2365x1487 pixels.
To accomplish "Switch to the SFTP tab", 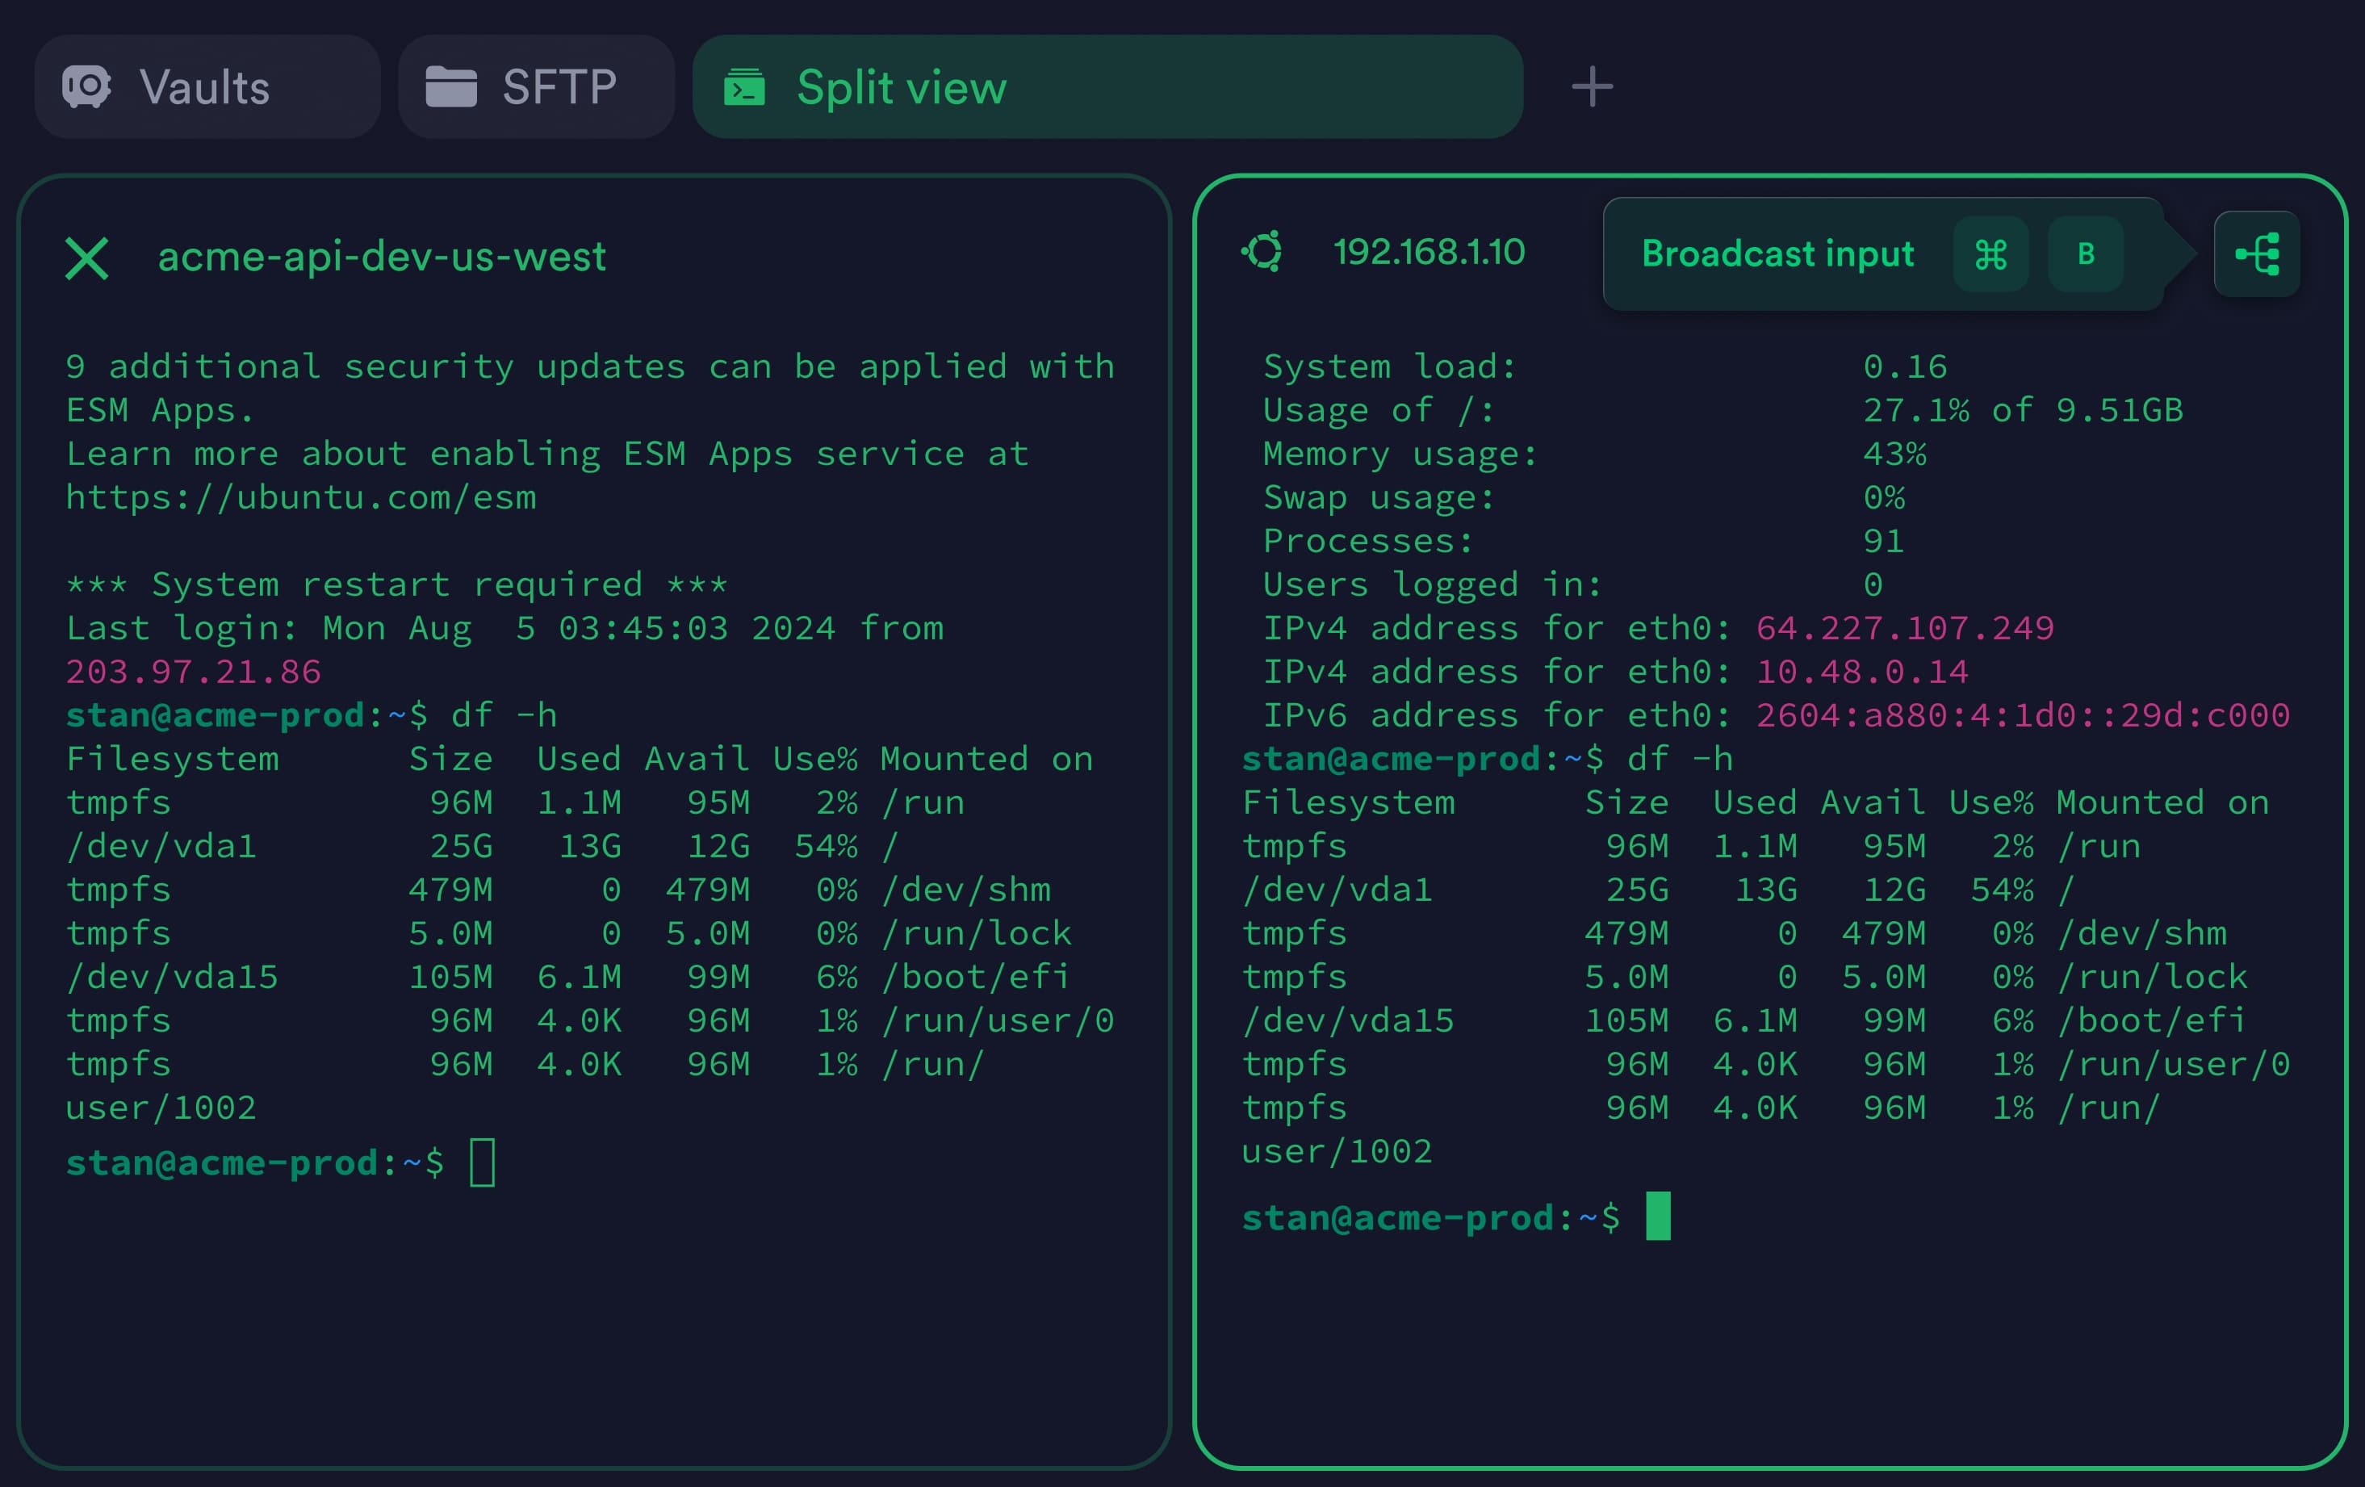I will 536,86.
